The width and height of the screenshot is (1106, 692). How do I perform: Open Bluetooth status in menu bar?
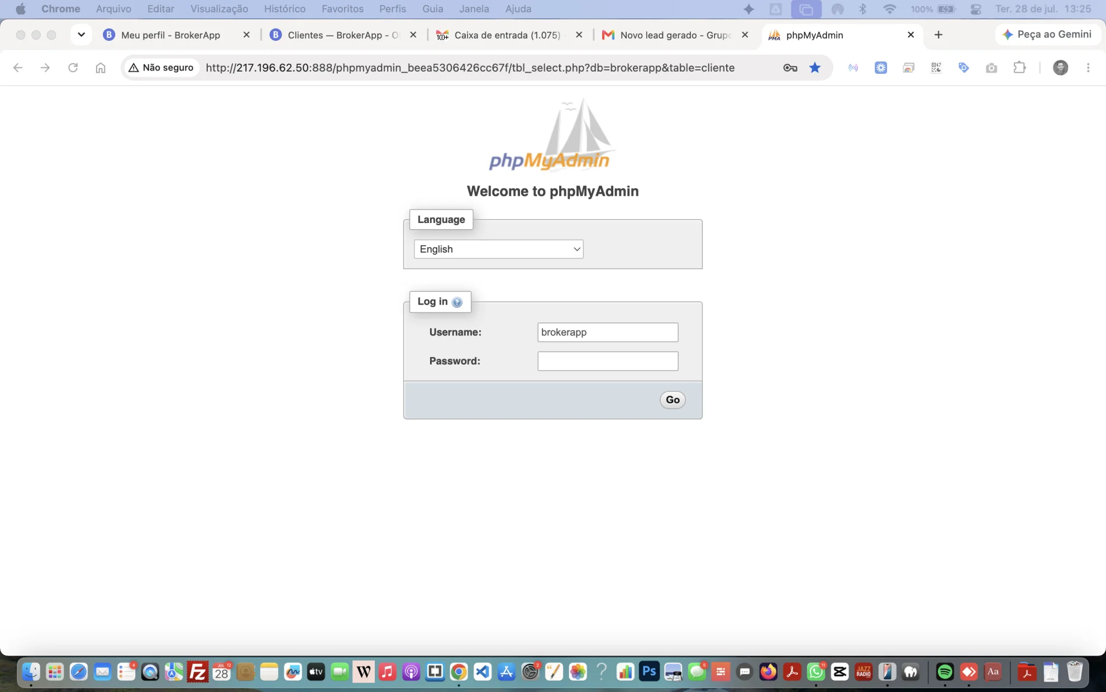[862, 9]
